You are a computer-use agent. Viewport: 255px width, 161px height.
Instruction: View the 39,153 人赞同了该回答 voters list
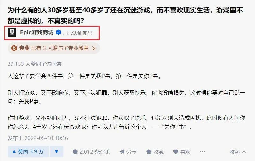(35, 64)
